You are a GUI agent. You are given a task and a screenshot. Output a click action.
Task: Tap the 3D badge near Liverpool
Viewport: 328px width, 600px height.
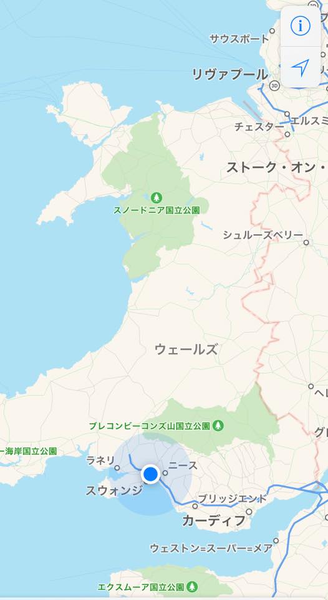point(274,85)
